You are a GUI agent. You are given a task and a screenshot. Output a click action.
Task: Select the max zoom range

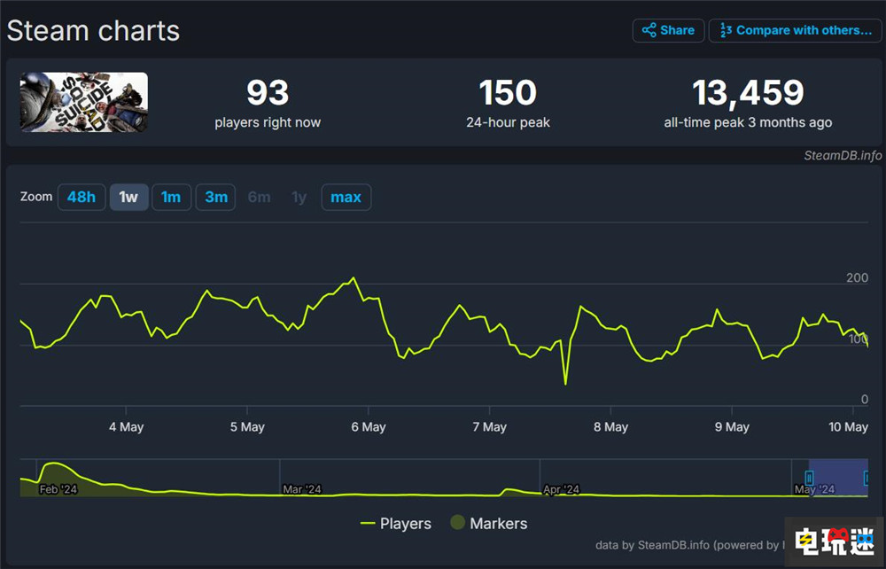click(x=346, y=197)
